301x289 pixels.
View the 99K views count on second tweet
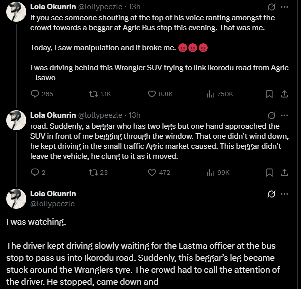pos(218,172)
